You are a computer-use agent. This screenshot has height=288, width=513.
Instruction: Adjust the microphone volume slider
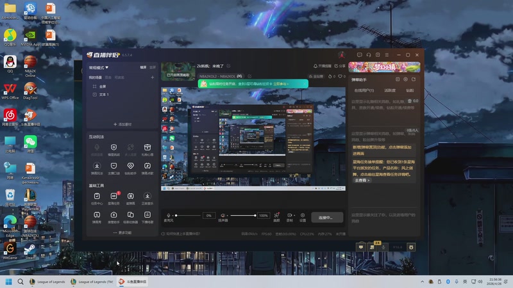188,216
